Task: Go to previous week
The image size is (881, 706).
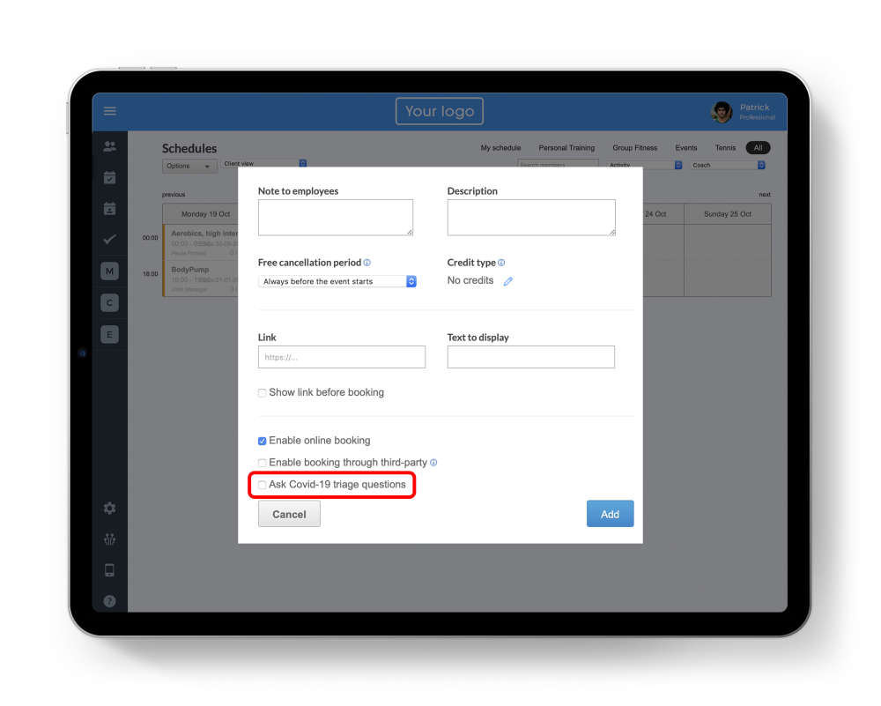Action: 173,195
